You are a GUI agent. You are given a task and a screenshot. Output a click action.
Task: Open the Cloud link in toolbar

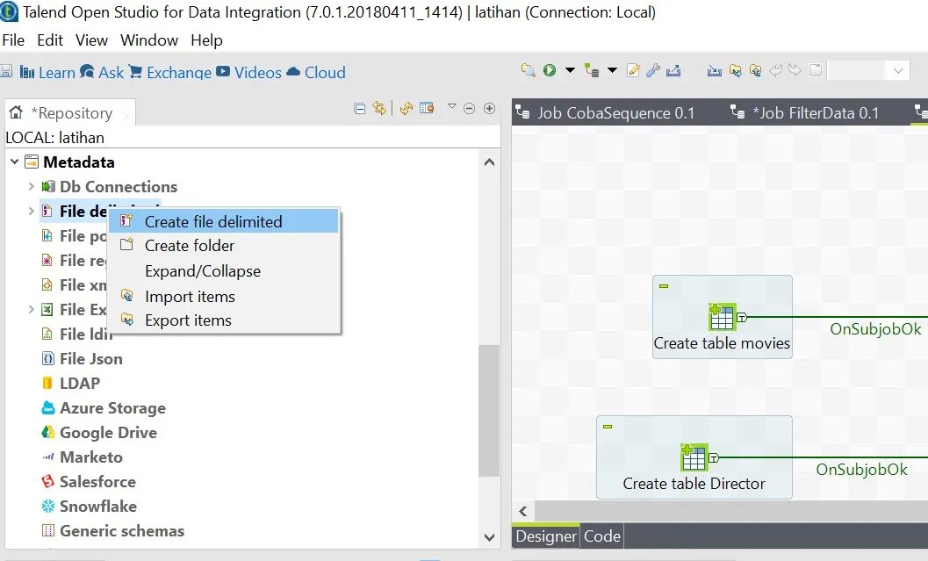(x=316, y=72)
